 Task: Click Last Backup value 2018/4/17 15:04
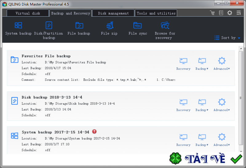[x=58, y=68]
